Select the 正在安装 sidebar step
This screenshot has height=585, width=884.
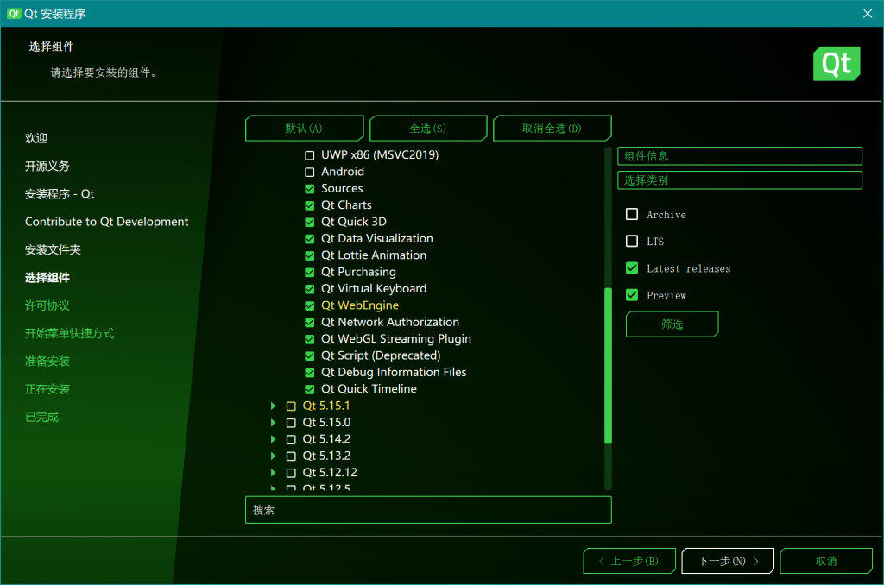[x=47, y=389]
